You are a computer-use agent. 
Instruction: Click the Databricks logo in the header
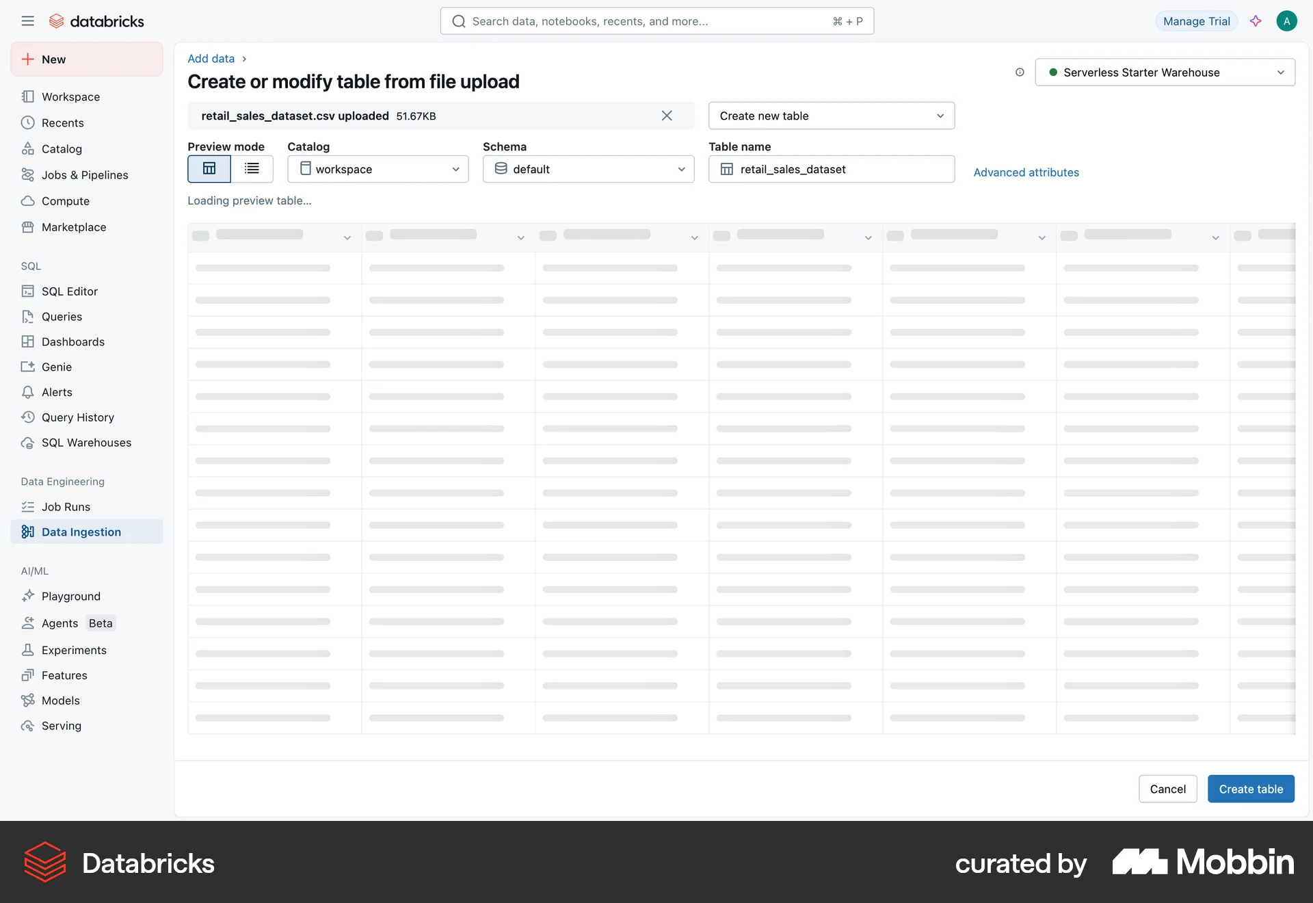pyautogui.click(x=96, y=21)
